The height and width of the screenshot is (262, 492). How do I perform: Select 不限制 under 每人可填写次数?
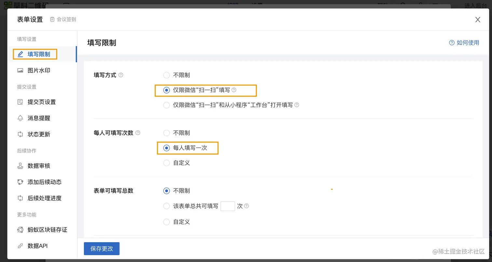[x=167, y=133]
